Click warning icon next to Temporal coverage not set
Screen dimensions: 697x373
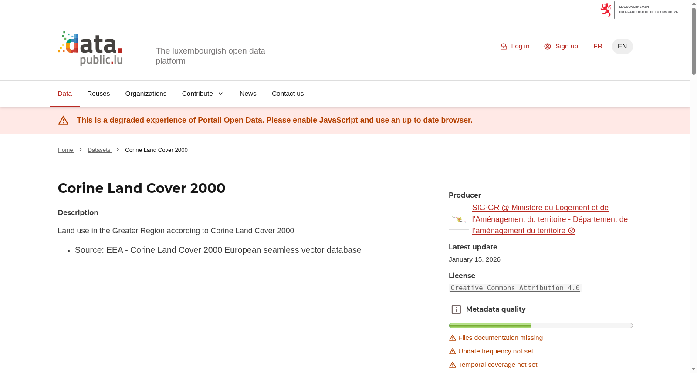[453, 365]
